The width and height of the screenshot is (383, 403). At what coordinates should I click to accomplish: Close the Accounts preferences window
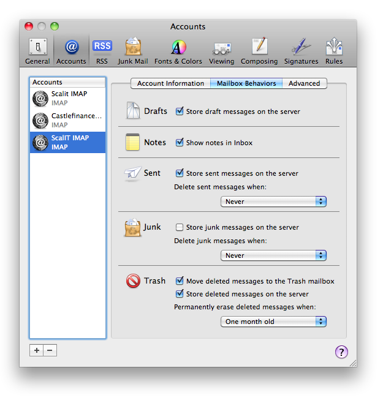point(29,26)
